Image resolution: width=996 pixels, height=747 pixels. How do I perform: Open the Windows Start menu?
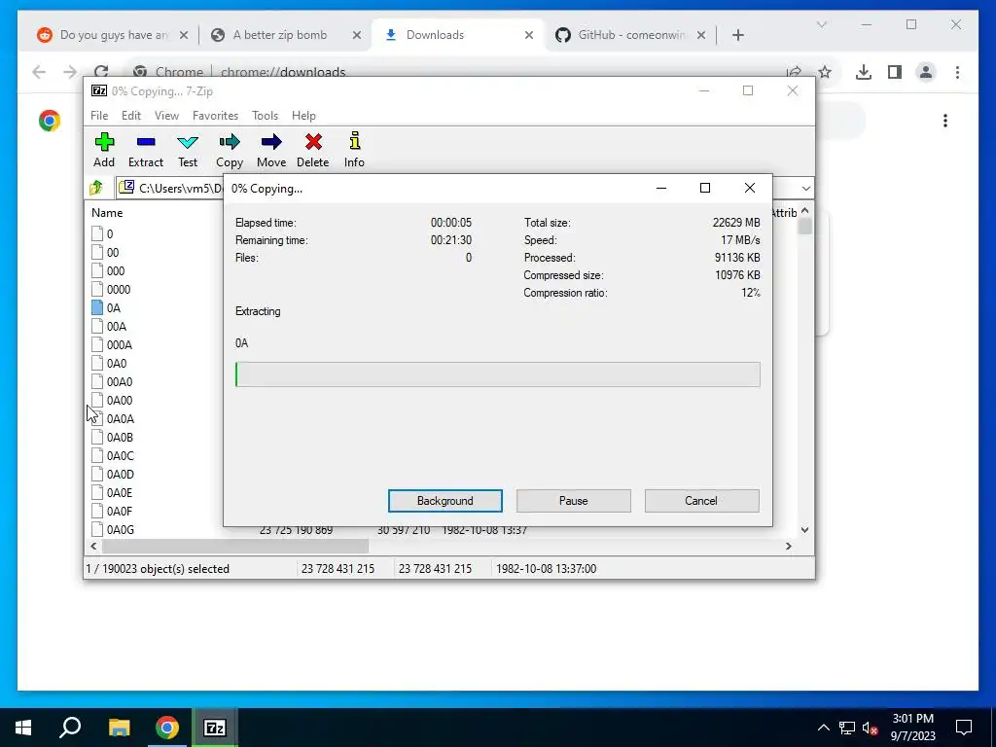pyautogui.click(x=23, y=728)
